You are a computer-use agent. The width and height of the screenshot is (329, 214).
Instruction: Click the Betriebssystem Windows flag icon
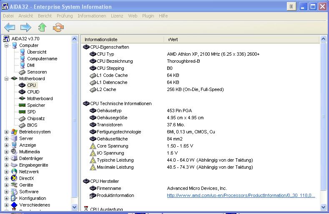click(x=14, y=132)
